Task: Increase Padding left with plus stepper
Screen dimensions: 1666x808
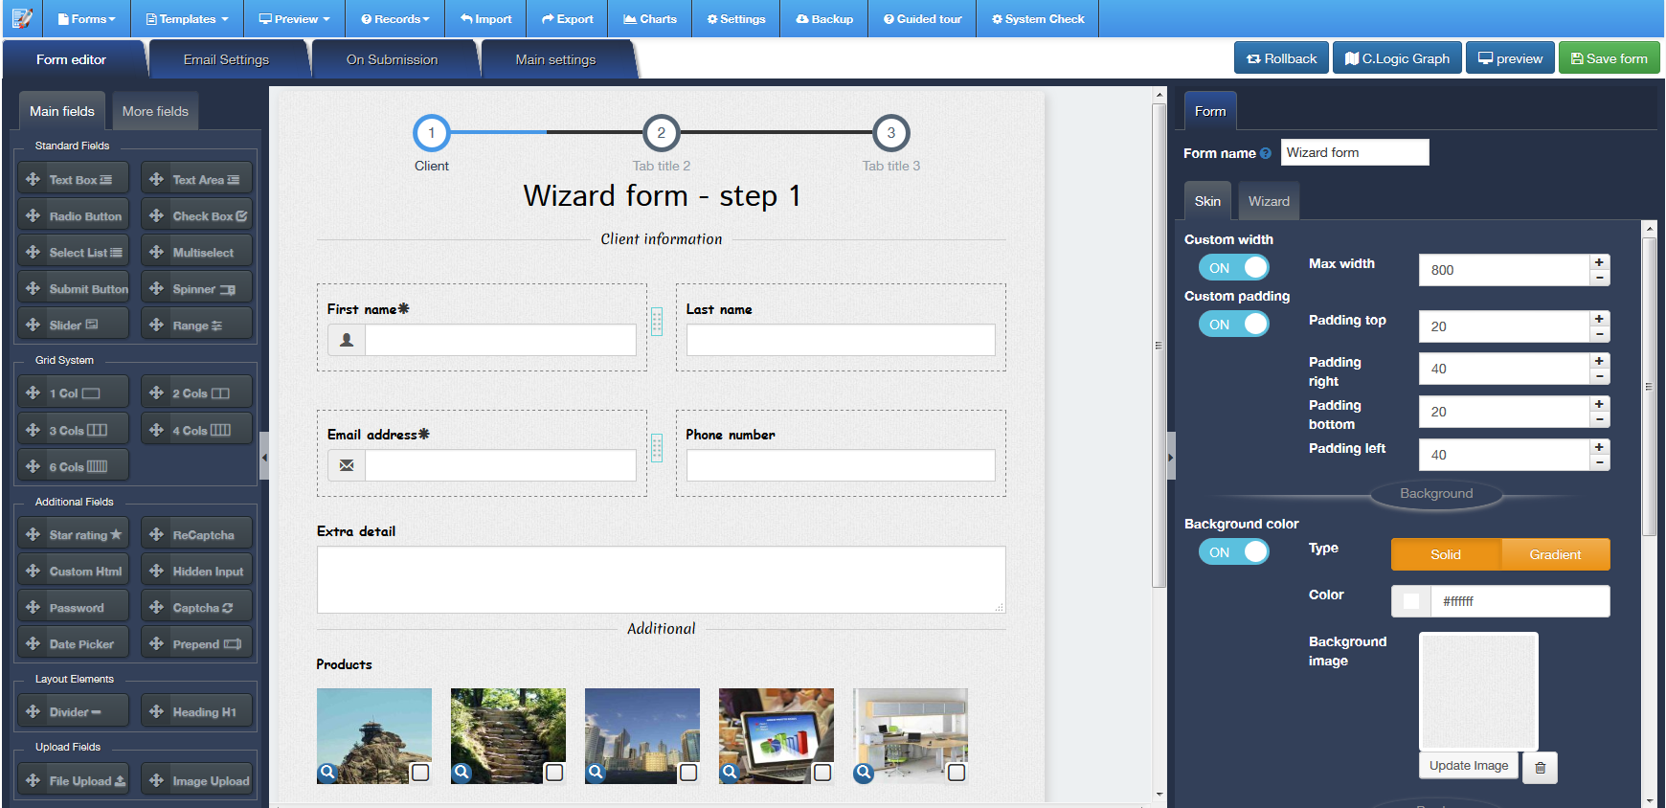Action: click(x=1599, y=447)
